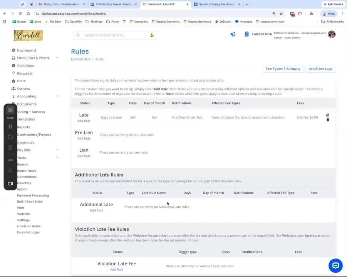
Task: Toggle the recorder camera icon
Action: pos(10,184)
